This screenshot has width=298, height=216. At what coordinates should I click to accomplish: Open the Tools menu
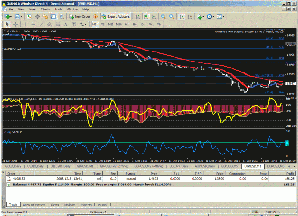coord(58,9)
